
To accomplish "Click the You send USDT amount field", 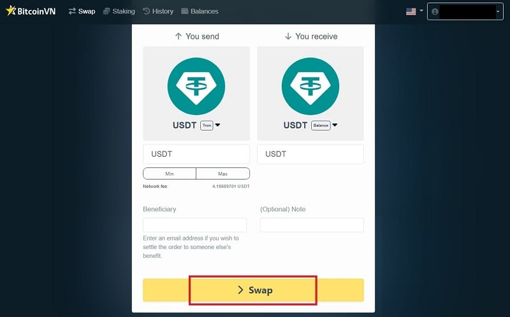I will [196, 154].
